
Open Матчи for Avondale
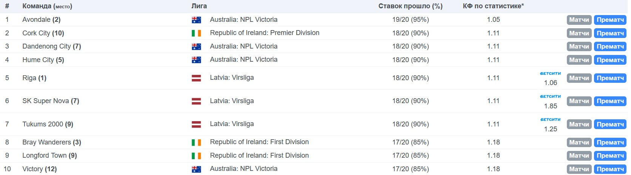579,20
